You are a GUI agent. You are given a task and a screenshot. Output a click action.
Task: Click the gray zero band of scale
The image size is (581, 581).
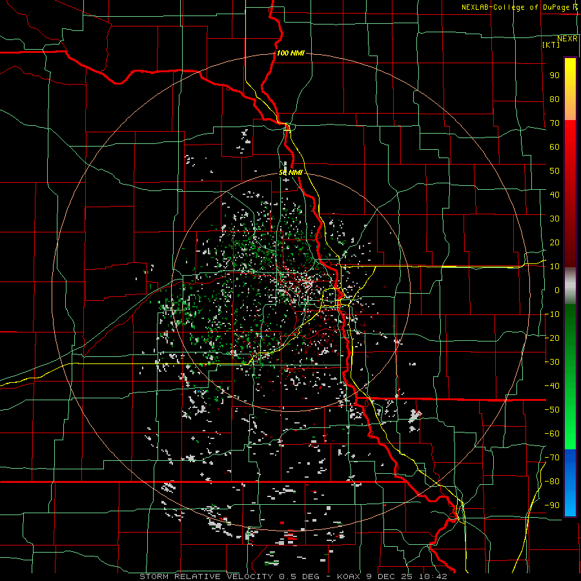point(570,285)
